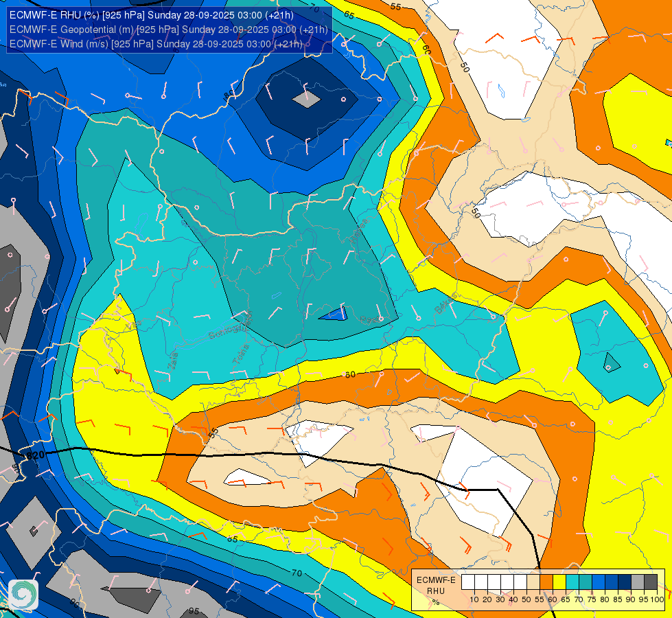672x618 pixels.
Task: Pick the beige 50–55% legend swatch
Action: point(533,582)
